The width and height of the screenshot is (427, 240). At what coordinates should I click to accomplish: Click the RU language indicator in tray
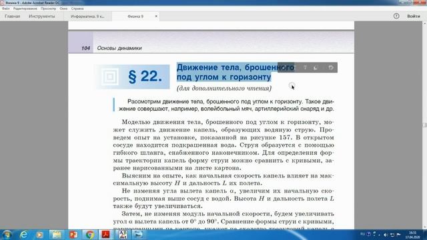coord(362,234)
